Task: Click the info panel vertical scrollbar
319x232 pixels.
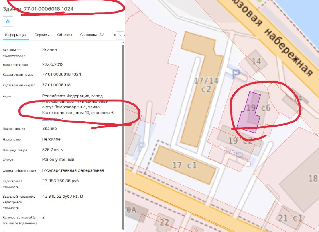Action: [123, 137]
